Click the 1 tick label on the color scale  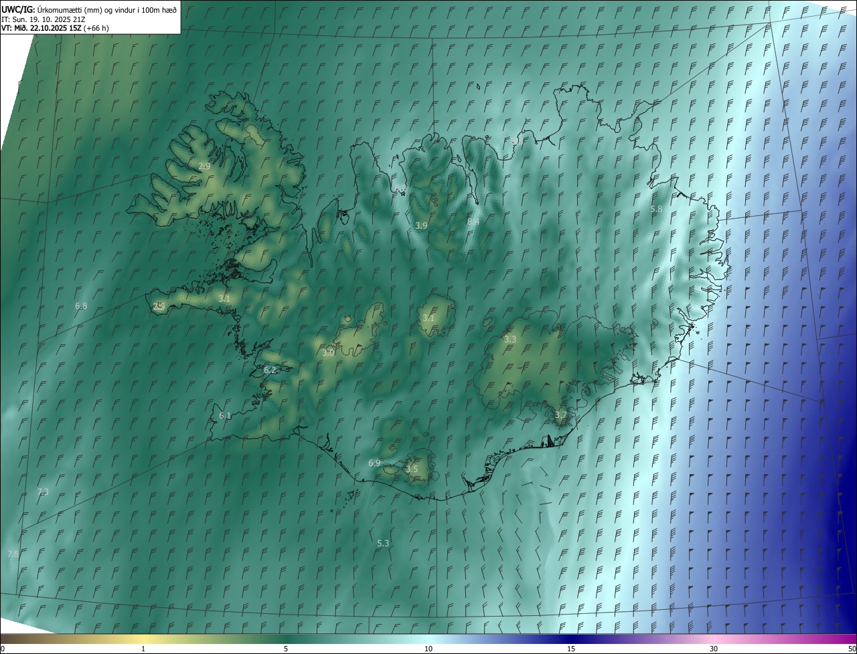pyautogui.click(x=143, y=649)
